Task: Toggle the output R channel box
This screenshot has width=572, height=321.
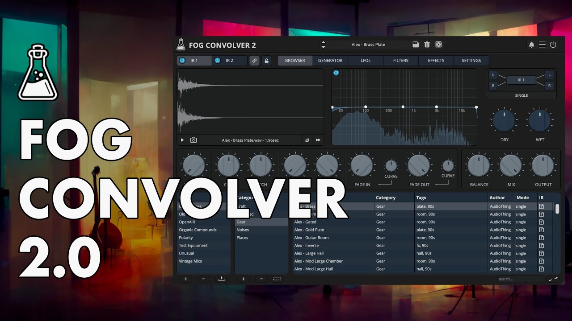Action: pyautogui.click(x=550, y=86)
